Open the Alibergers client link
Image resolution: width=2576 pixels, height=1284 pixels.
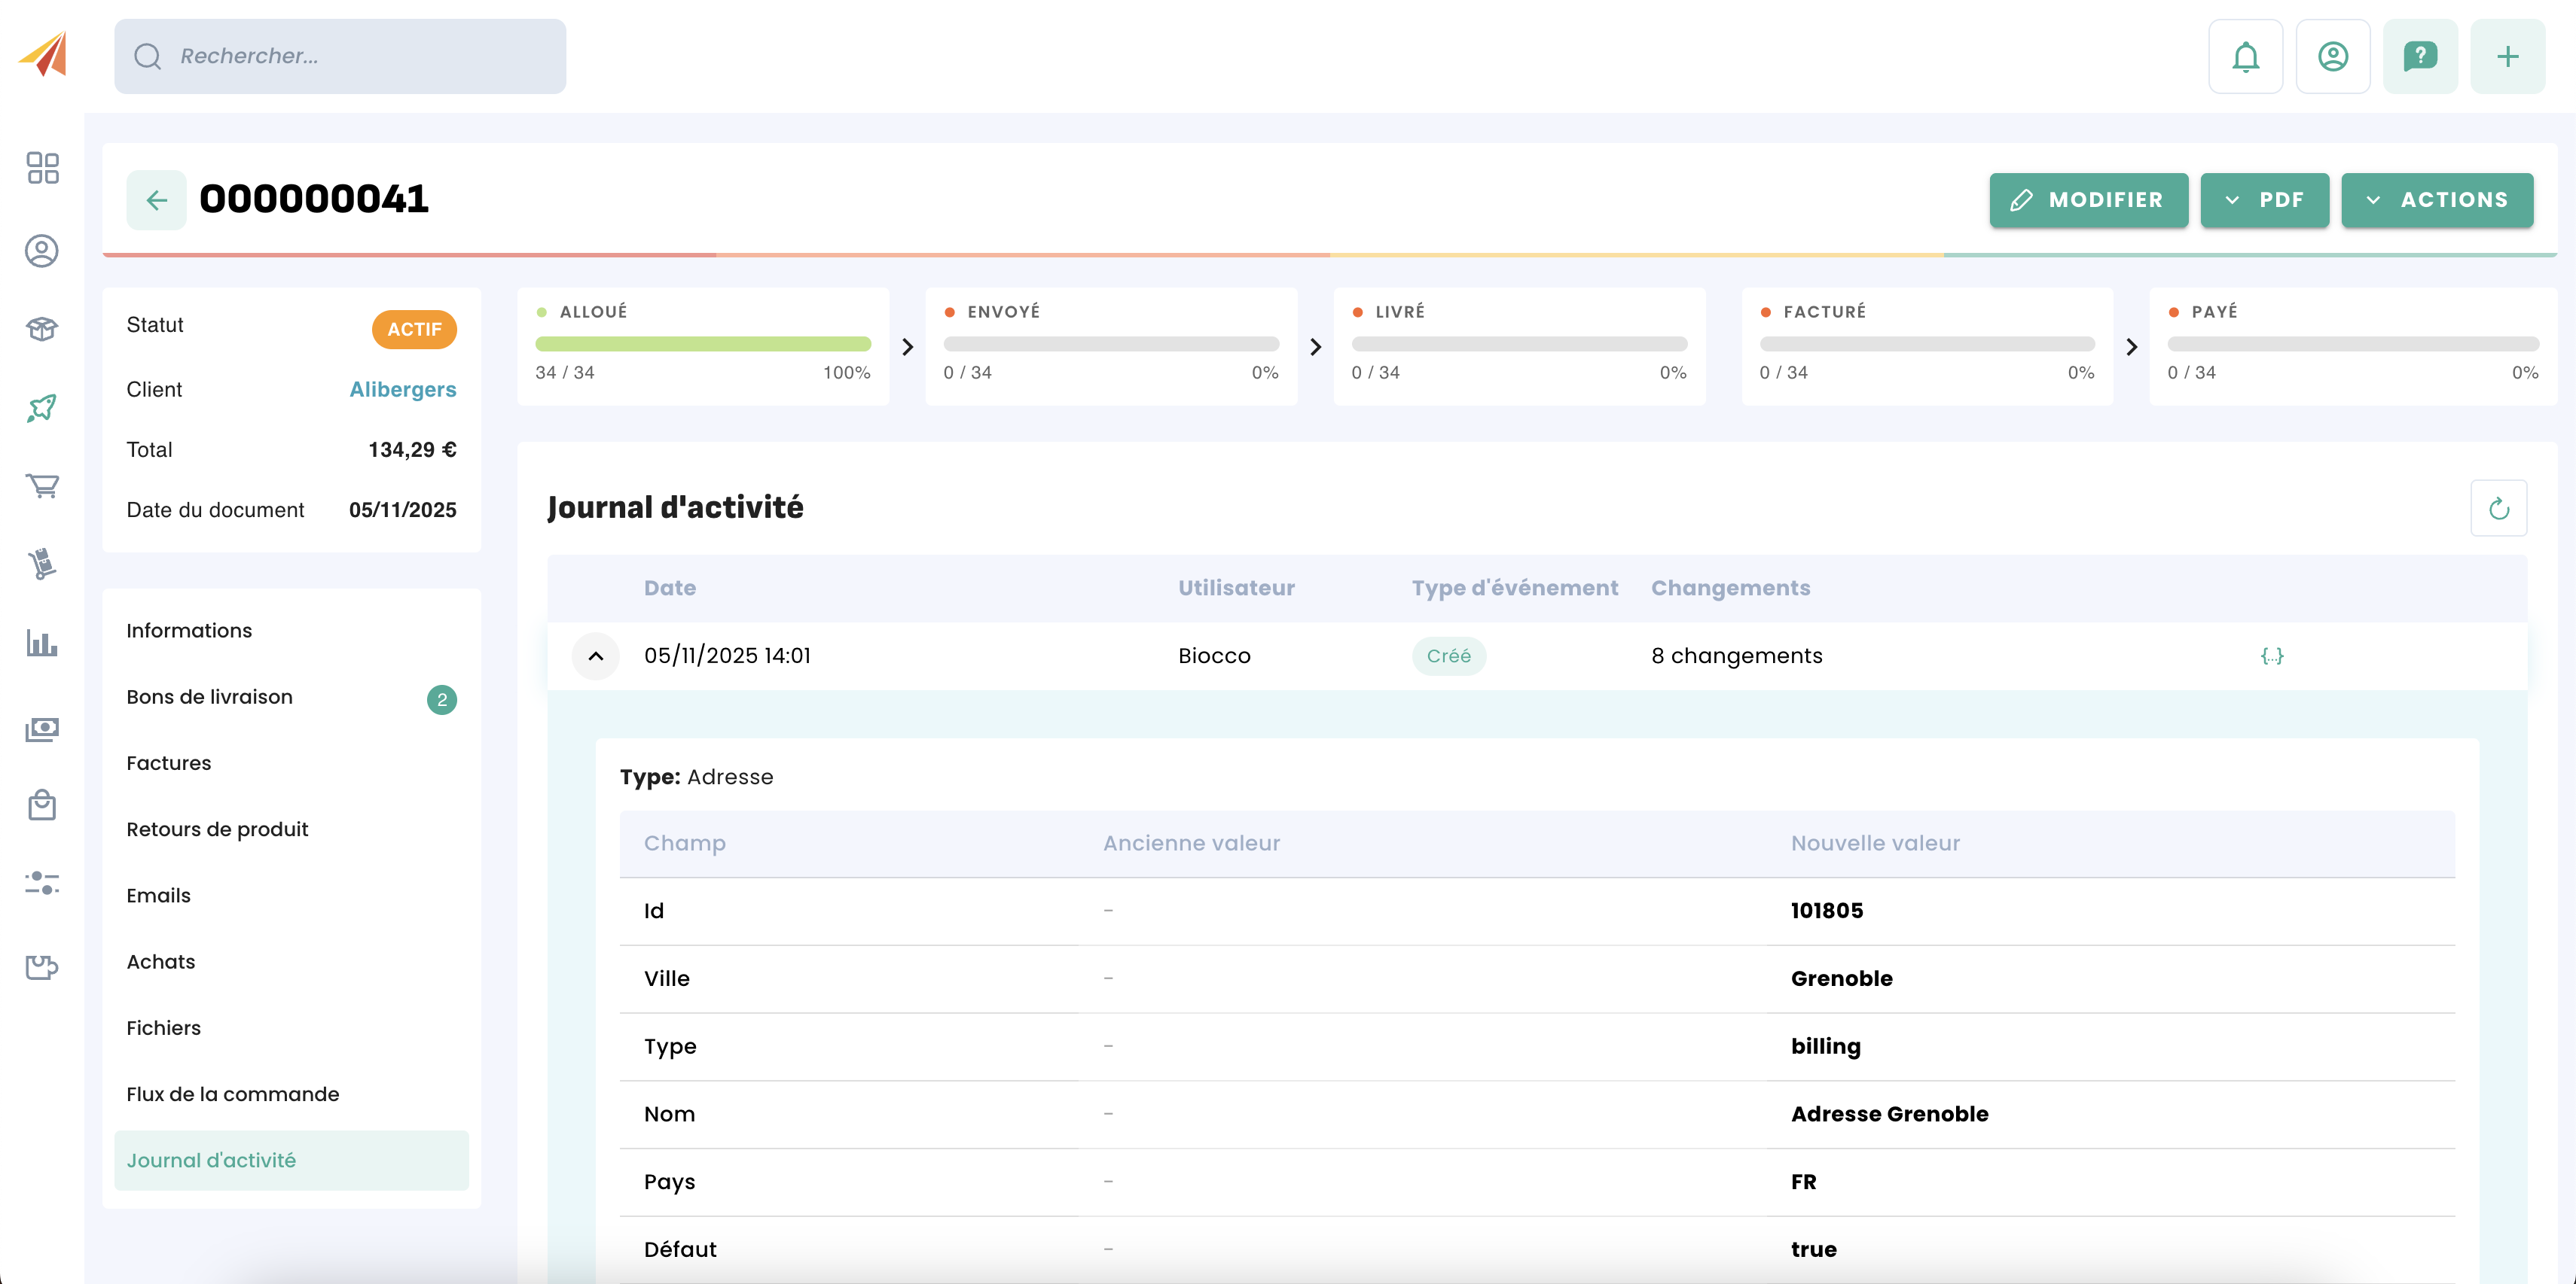[402, 390]
